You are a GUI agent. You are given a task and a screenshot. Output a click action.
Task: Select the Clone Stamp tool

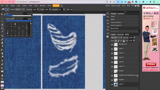tap(2, 43)
